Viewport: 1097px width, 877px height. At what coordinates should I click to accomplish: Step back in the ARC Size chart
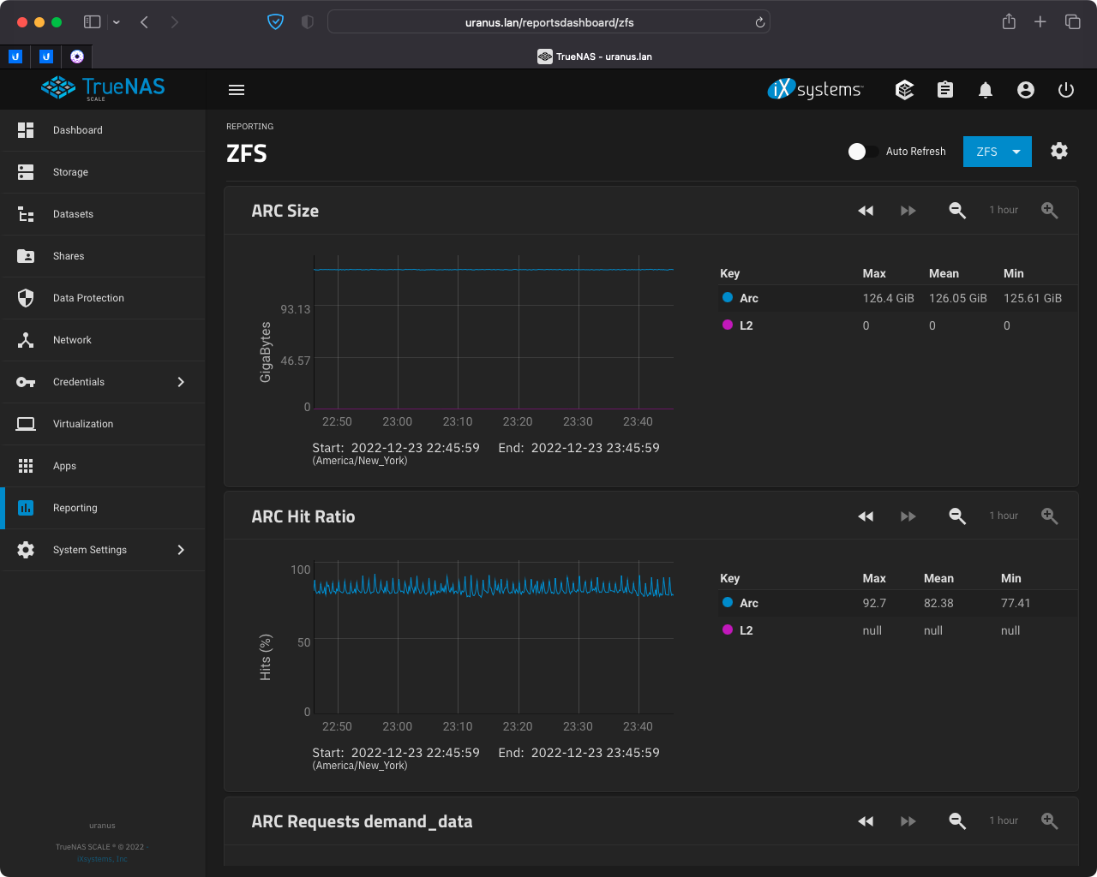[866, 211]
